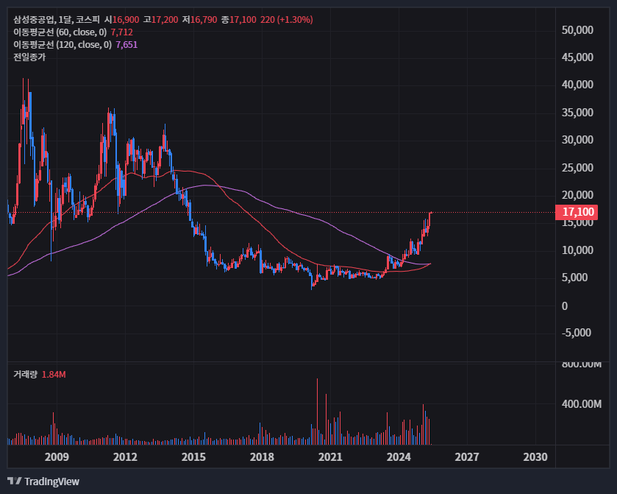The height and width of the screenshot is (494, 617).
Task: Click the 2030 time axis label
Action: 535,457
